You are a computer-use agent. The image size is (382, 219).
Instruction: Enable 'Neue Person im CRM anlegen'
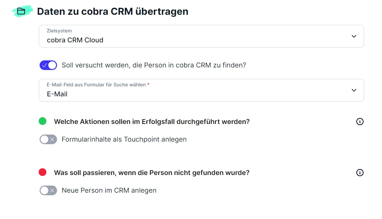click(48, 190)
